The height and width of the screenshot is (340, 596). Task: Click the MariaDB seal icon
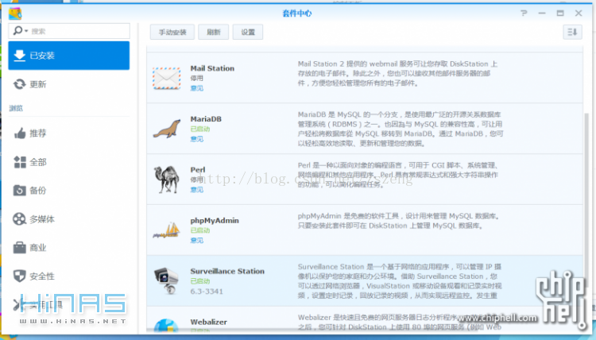coord(167,129)
